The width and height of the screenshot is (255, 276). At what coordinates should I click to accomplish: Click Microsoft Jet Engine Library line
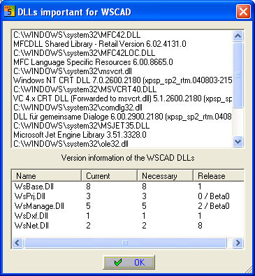(80, 135)
